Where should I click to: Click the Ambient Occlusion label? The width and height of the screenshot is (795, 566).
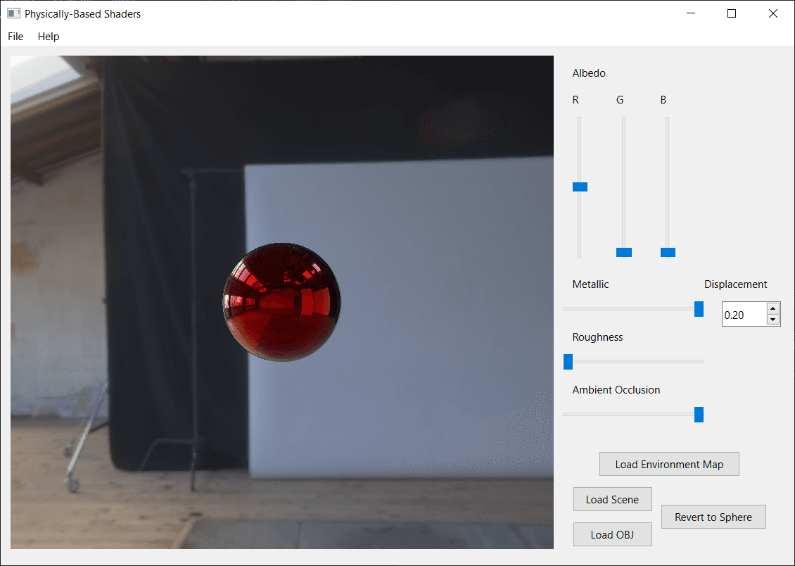[616, 389]
